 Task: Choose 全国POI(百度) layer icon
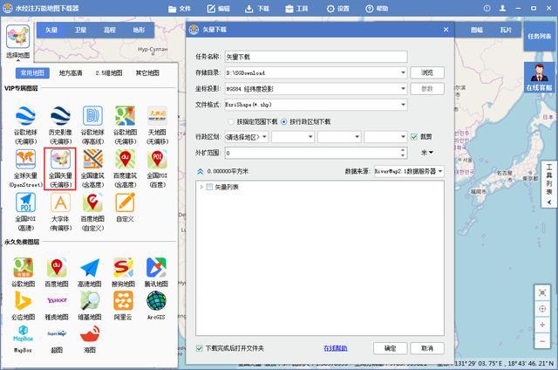tap(157, 159)
